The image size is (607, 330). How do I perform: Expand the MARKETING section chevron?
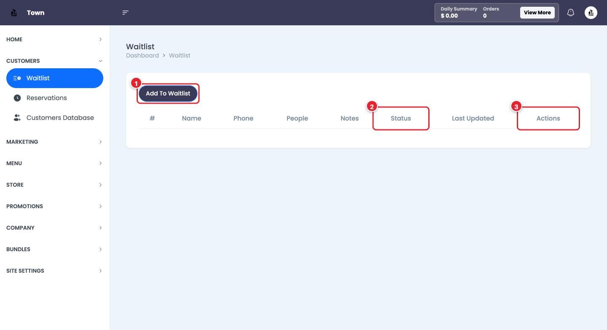[x=100, y=142]
